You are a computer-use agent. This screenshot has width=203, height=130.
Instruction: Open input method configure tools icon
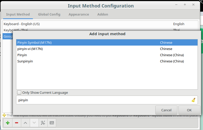(43, 123)
